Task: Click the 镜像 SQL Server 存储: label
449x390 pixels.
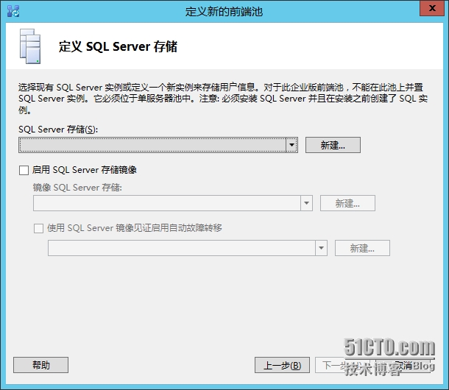Action: (77, 188)
